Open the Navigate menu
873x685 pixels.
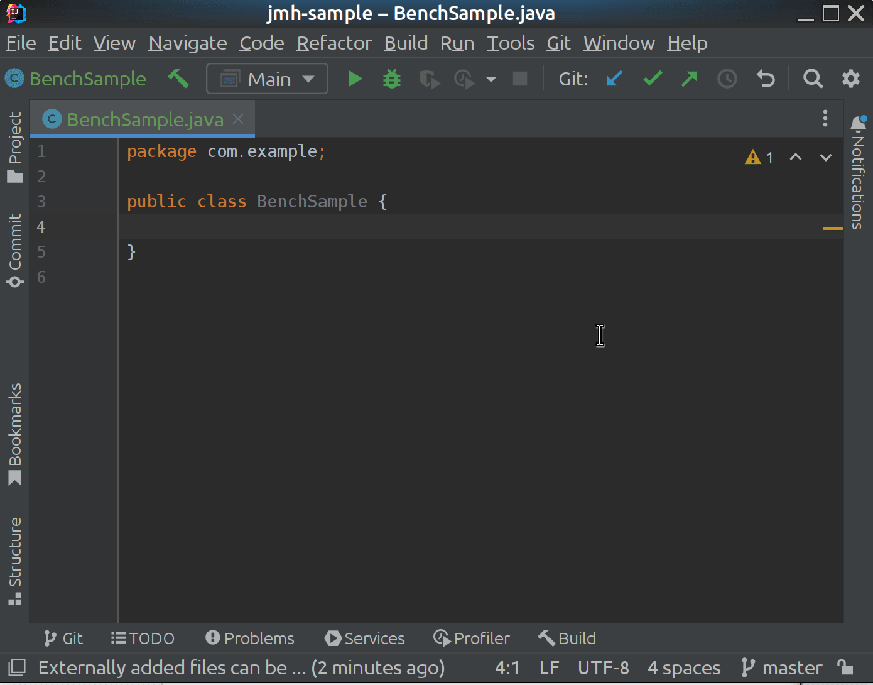[x=188, y=43]
